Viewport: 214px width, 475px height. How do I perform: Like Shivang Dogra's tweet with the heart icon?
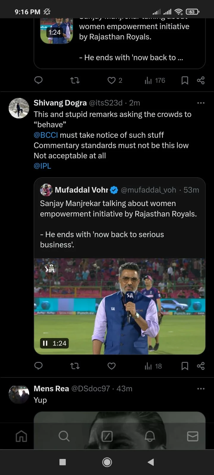pos(111,366)
